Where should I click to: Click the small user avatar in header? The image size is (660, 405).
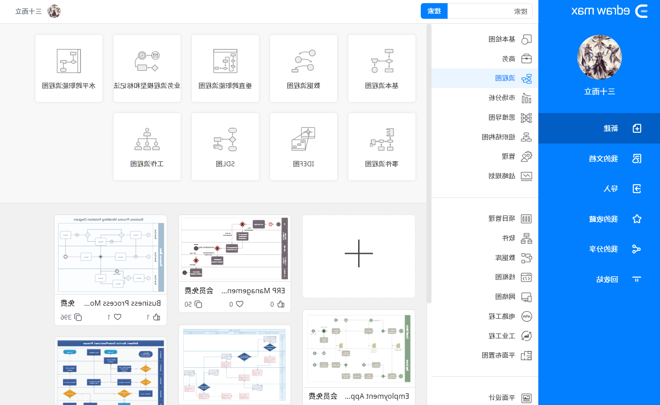coord(54,11)
